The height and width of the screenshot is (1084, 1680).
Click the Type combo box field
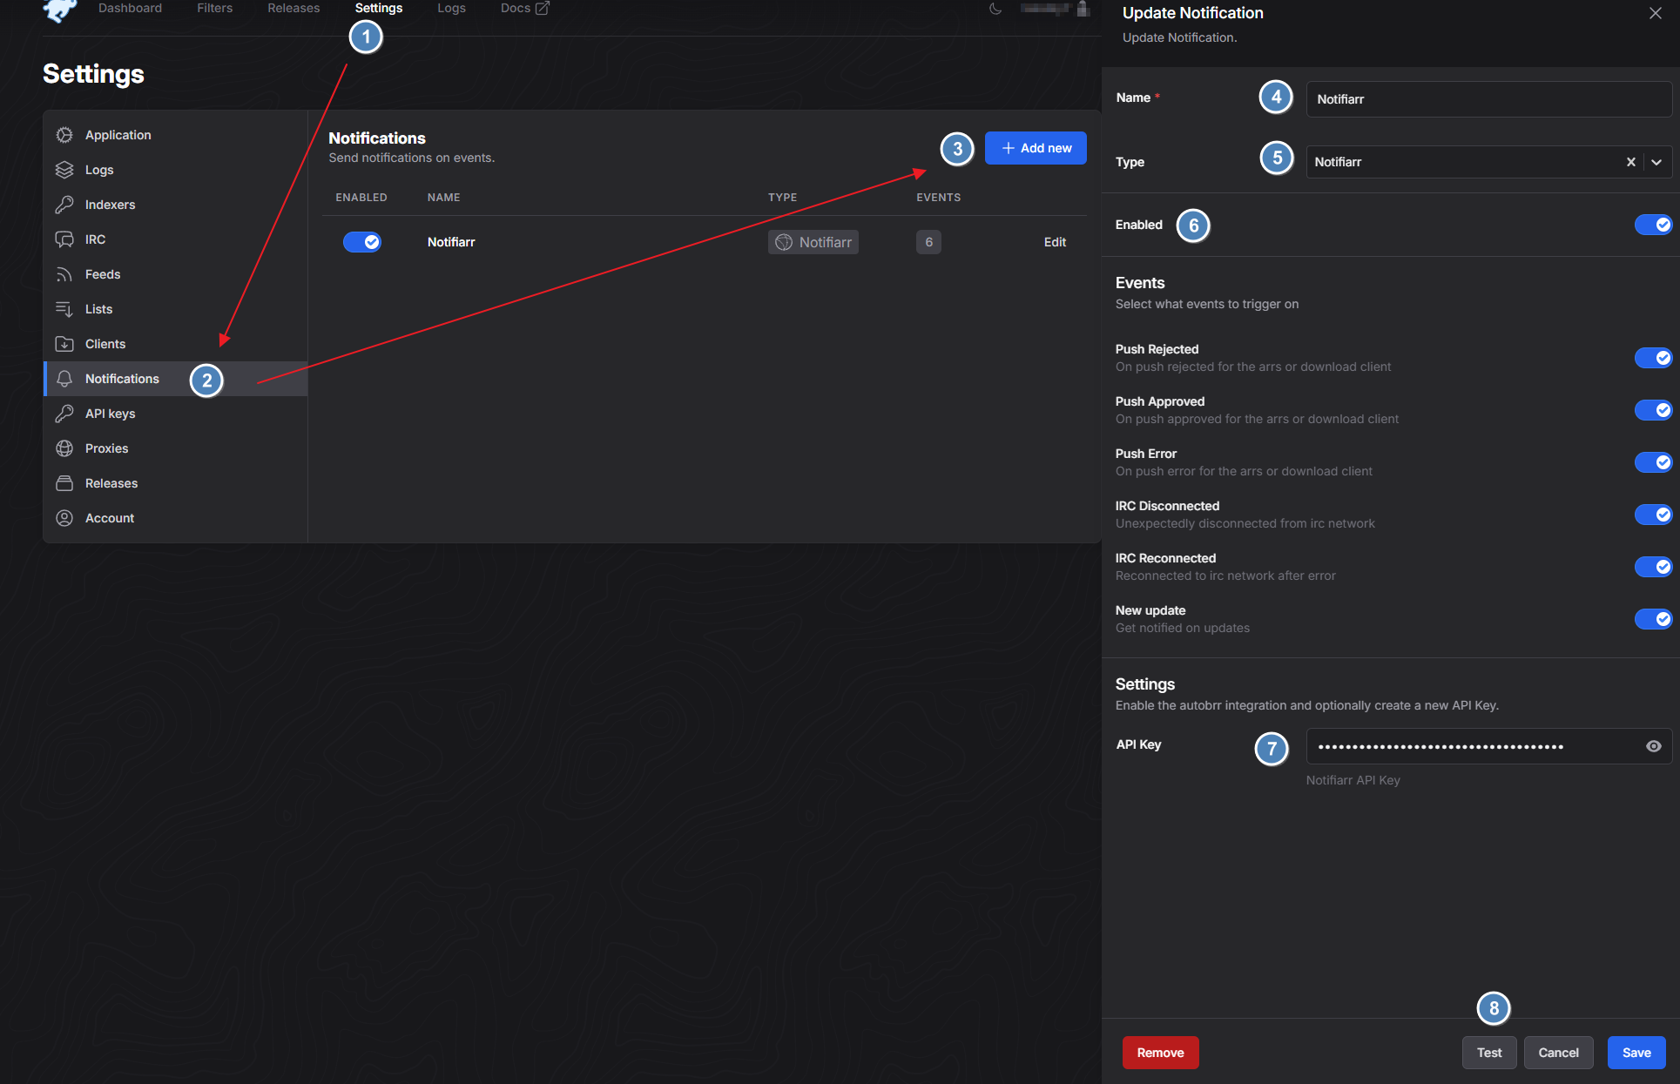1488,162
